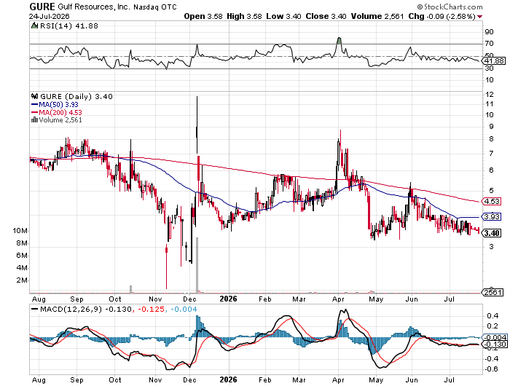This screenshot has height=386, width=510.
Task: Click the GURE (Daily) 3.40 label
Action: [x=76, y=97]
